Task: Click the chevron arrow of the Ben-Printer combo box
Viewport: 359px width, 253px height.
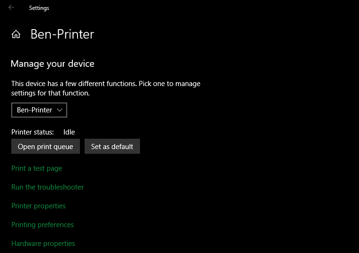Action: click(60, 110)
